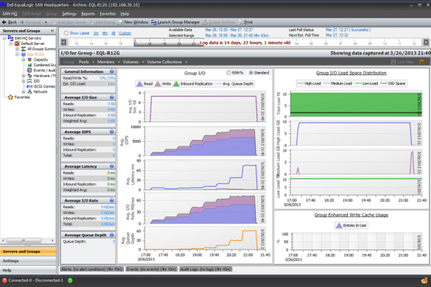The height and width of the screenshot is (287, 431).
Task: Click the Events / Audit Logs icon
Action: pos(29,71)
